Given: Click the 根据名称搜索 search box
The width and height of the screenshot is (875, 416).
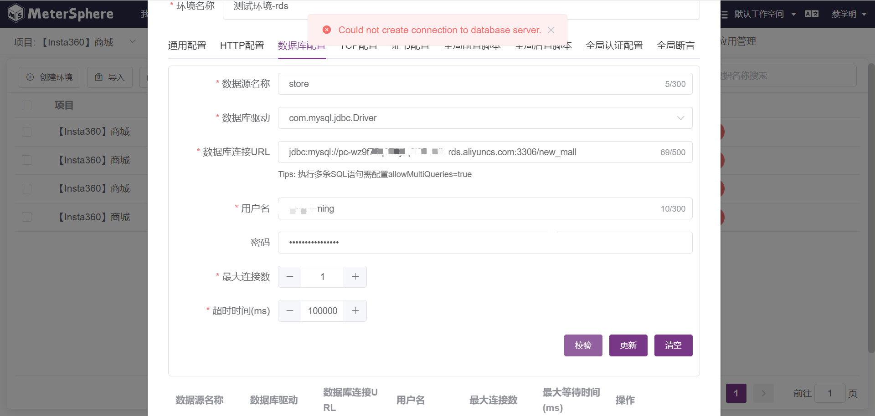Looking at the screenshot, I should pos(788,76).
